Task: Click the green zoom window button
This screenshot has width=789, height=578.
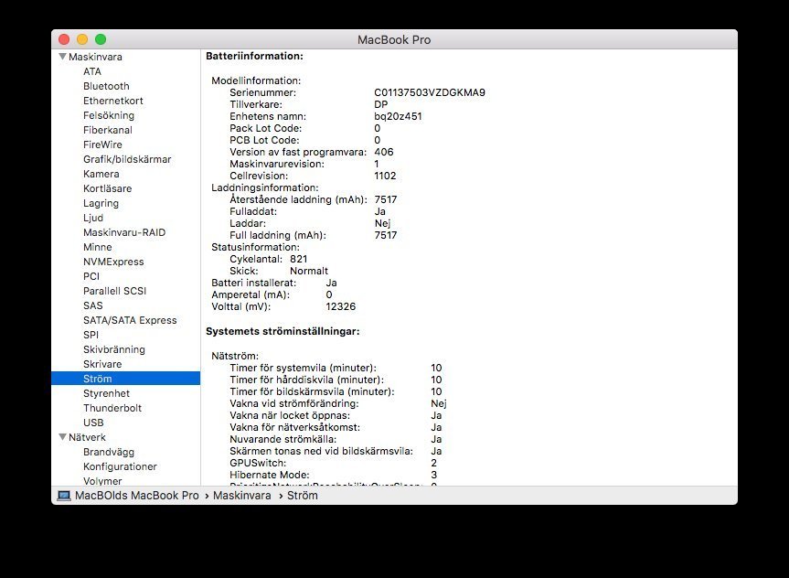Action: point(101,39)
